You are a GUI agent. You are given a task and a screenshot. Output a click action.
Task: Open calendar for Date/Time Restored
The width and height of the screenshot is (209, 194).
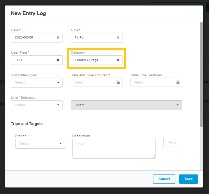point(178,82)
